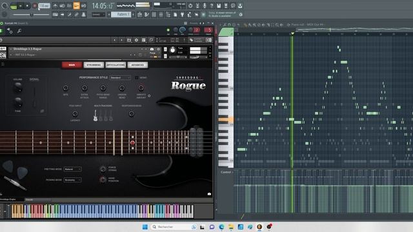Click the tempo display field
This screenshot has height=232, width=413.
pyautogui.click(x=45, y=6)
